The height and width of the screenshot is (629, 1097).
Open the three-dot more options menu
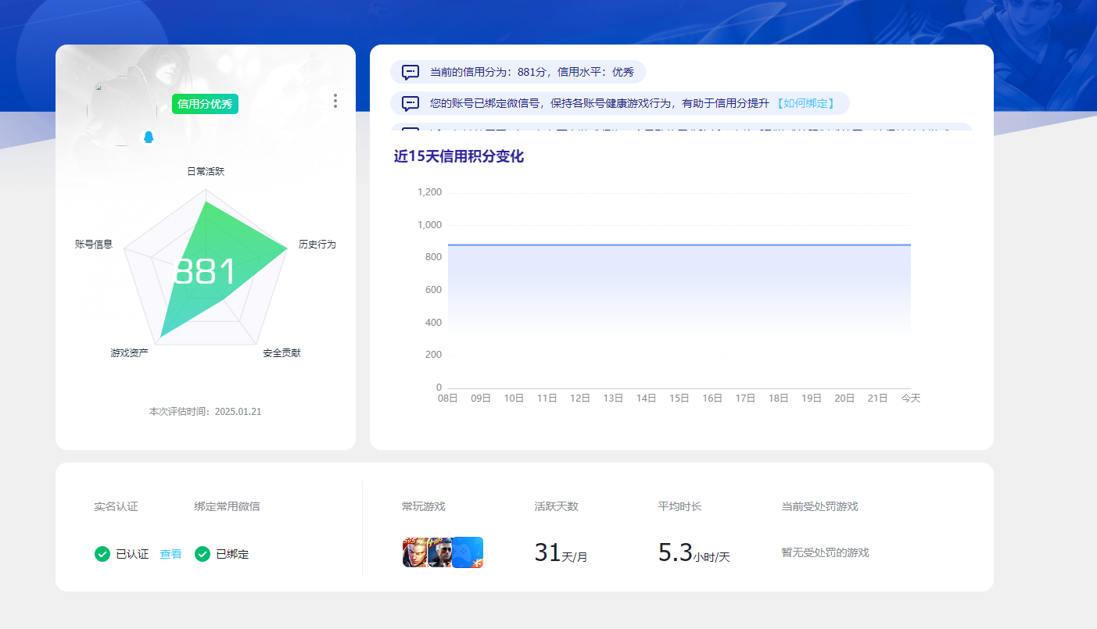pos(335,101)
